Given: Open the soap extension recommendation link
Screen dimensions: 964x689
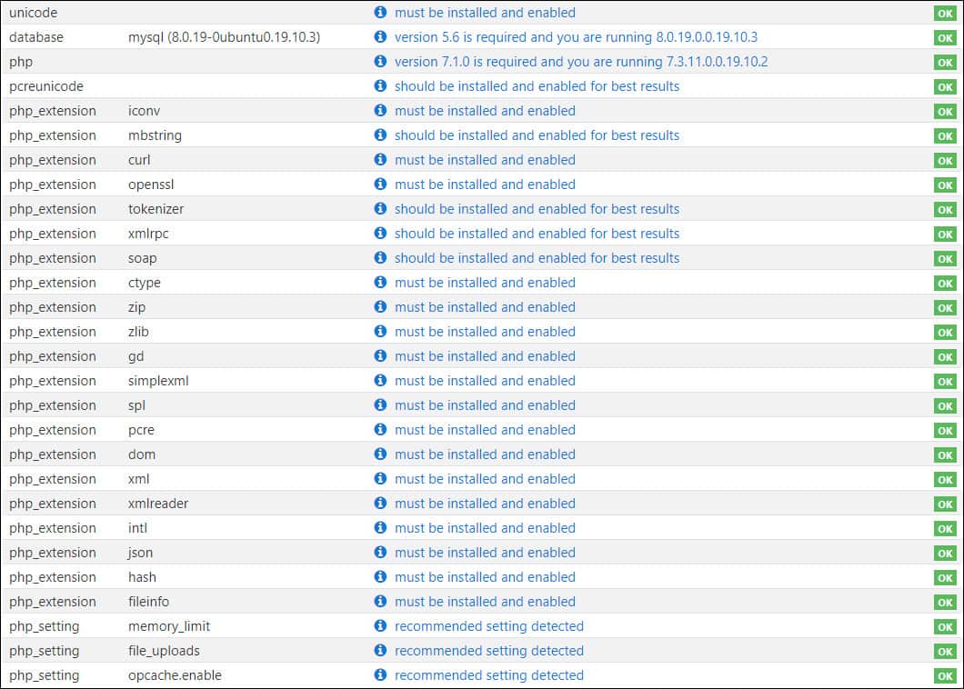Looking at the screenshot, I should [x=537, y=258].
